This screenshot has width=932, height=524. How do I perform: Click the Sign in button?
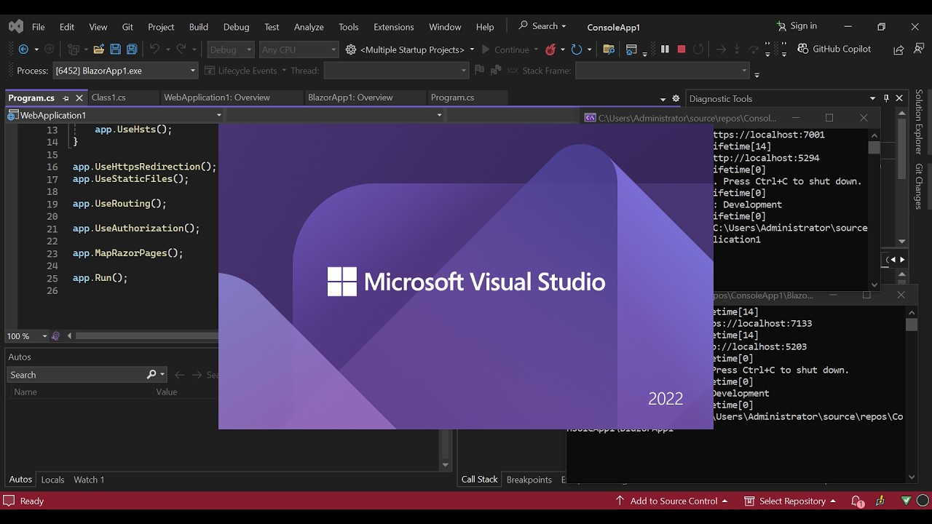[797, 26]
